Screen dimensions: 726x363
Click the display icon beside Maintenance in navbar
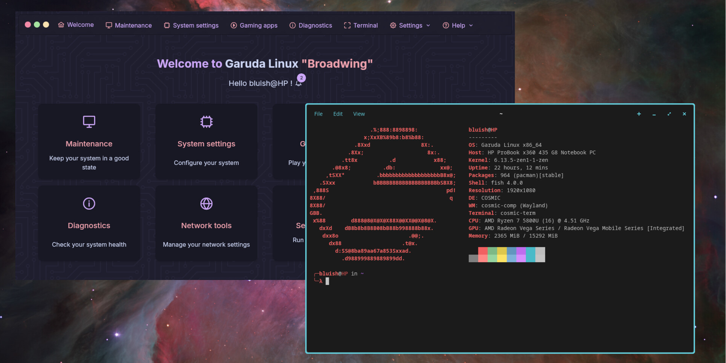(108, 25)
